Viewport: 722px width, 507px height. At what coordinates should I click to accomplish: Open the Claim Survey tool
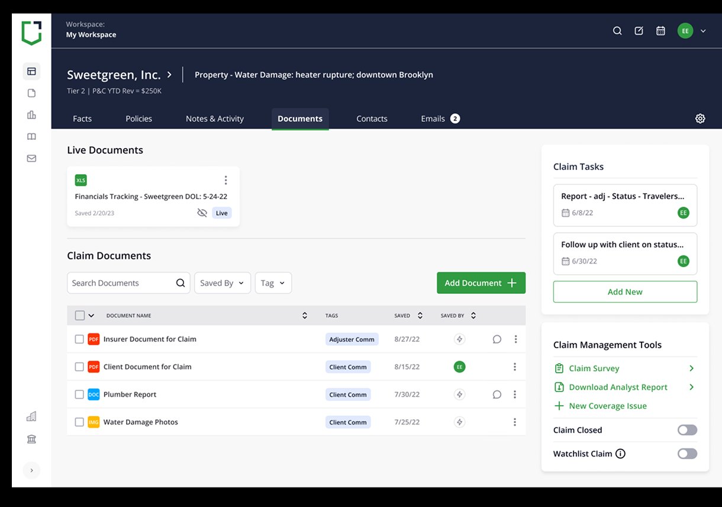point(624,368)
